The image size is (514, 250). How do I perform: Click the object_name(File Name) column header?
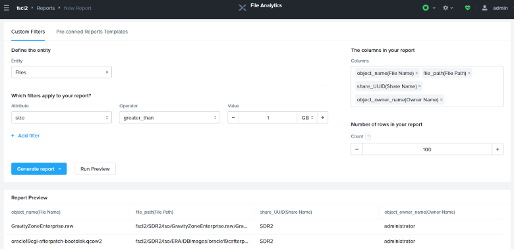pos(36,212)
